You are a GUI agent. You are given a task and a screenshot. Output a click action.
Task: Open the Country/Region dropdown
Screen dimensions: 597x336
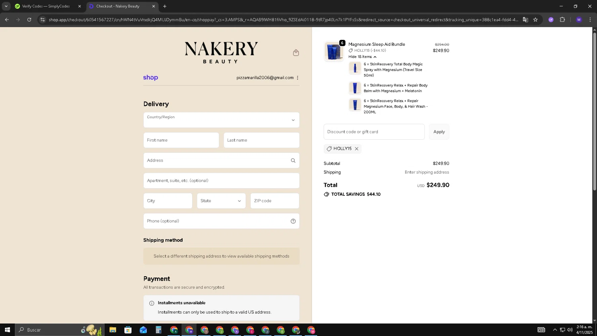[x=221, y=120]
